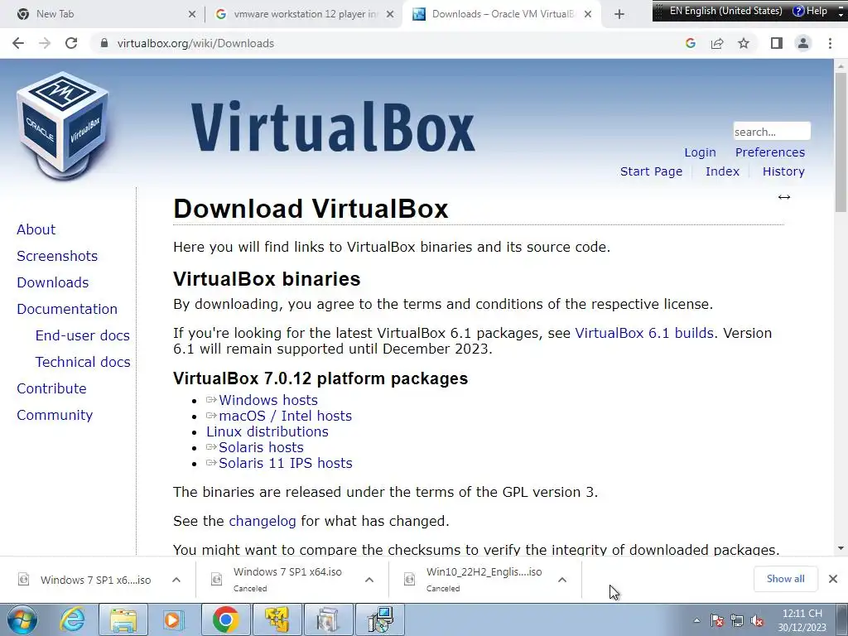Screen dimensions: 848x636
Task: Open the Documentation sidebar link
Action: pos(67,309)
